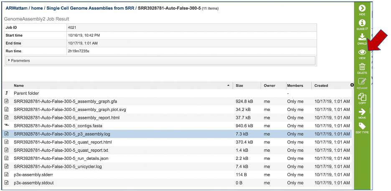
Task: Click the Rename pencil icon
Action: pos(362,82)
